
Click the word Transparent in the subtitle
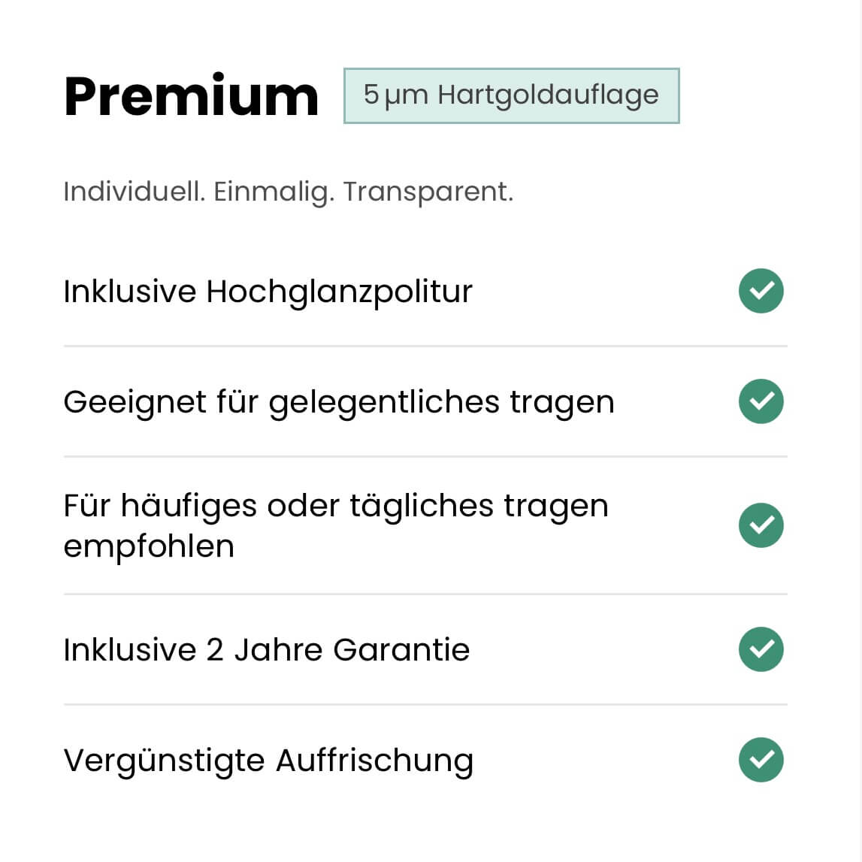428,192
